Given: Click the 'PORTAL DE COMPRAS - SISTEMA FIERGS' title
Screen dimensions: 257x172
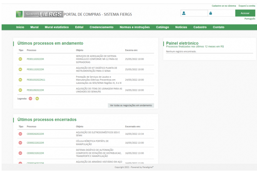Looking at the screenshot, I should [x=98, y=14].
